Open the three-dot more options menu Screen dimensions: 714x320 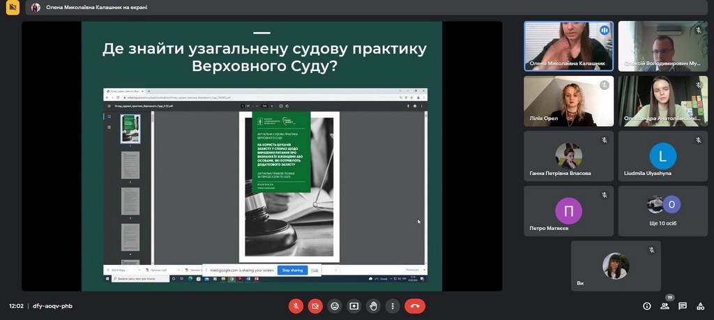tap(393, 306)
